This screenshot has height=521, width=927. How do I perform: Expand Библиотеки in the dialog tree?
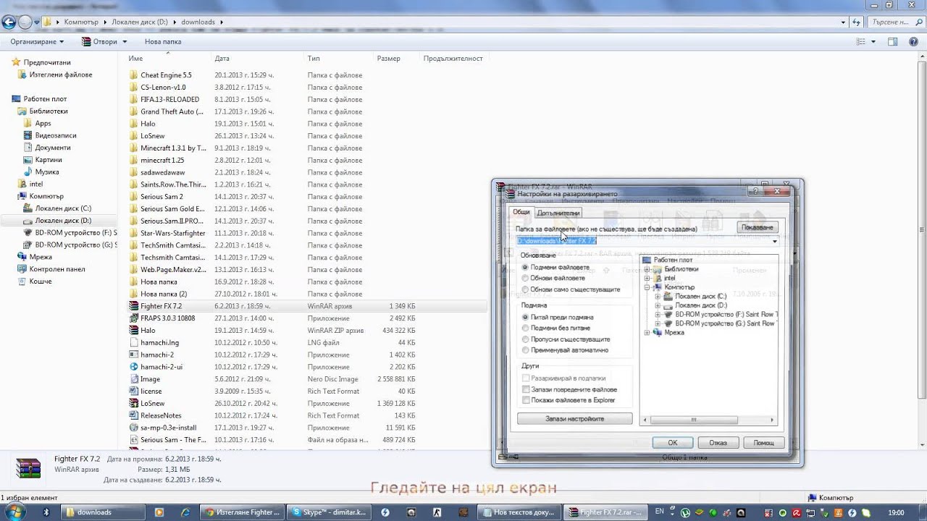(x=647, y=269)
